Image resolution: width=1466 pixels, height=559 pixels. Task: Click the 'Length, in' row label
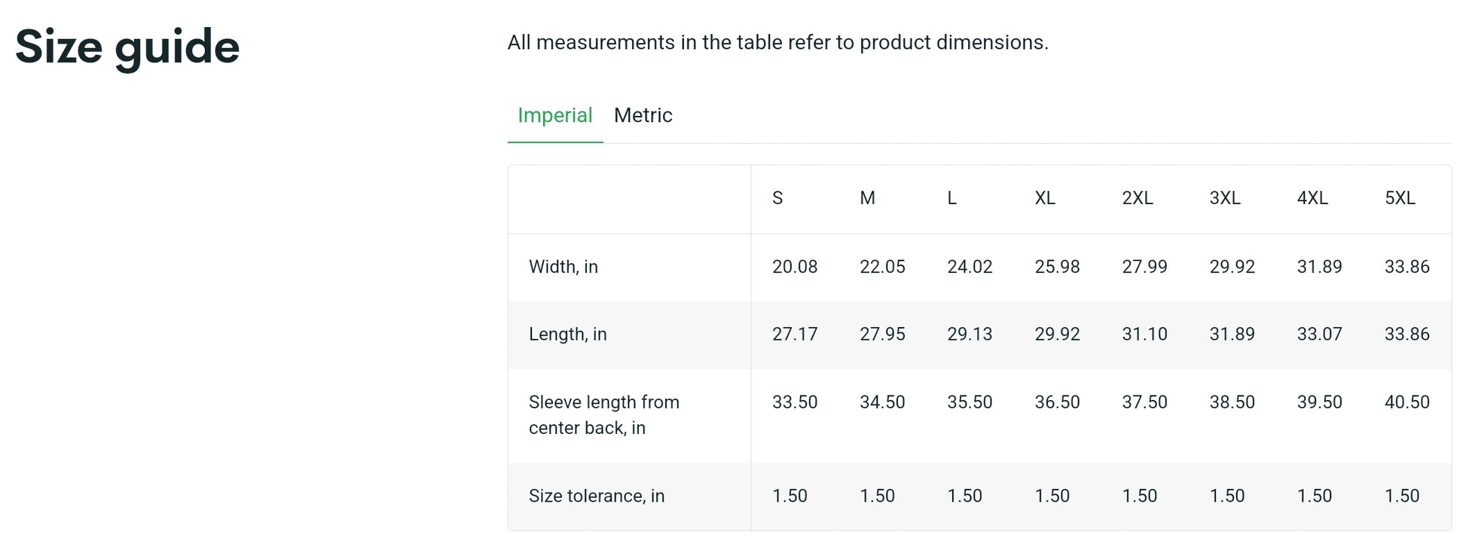click(x=567, y=334)
